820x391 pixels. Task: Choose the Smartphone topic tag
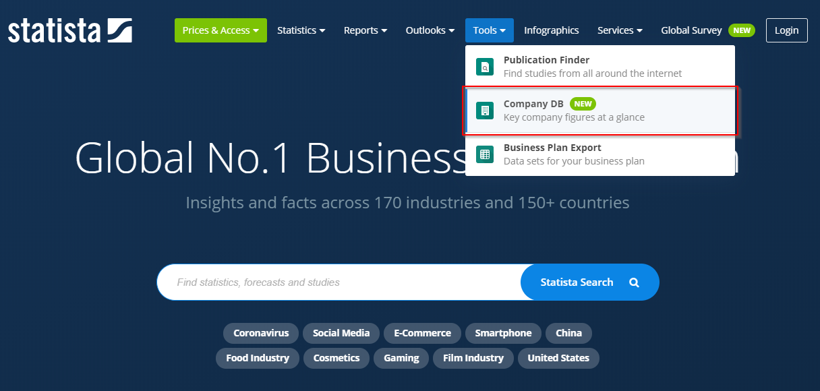pyautogui.click(x=503, y=333)
